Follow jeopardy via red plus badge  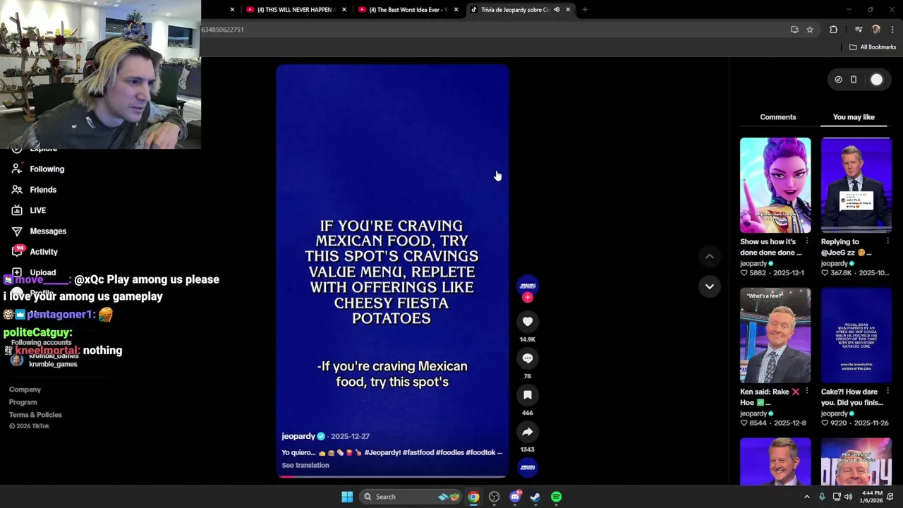pos(527,298)
